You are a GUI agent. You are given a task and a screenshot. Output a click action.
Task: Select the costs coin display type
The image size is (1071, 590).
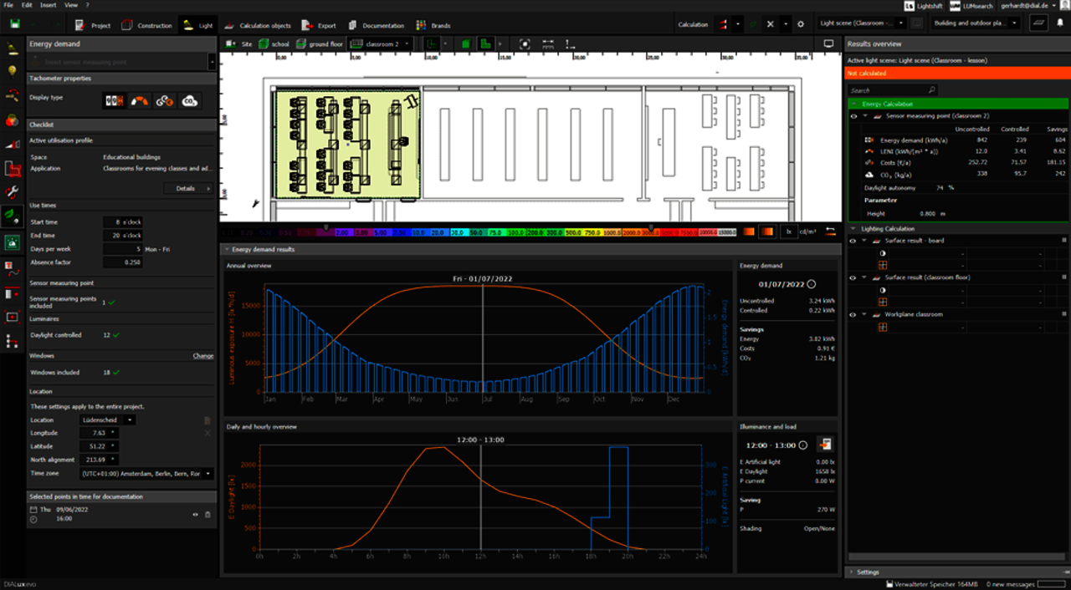coord(165,101)
